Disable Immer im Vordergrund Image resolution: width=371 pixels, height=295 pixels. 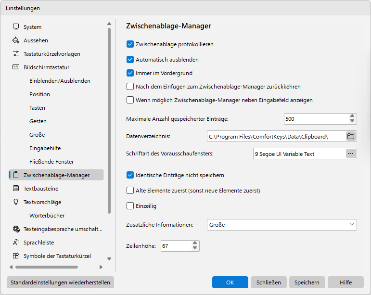pyautogui.click(x=130, y=73)
